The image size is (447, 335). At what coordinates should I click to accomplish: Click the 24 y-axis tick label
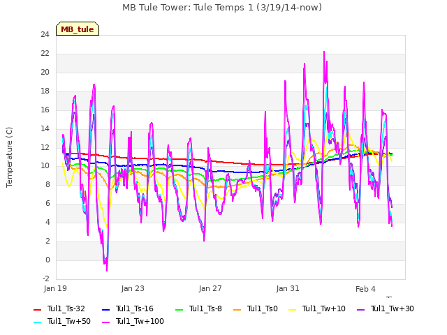point(45,35)
